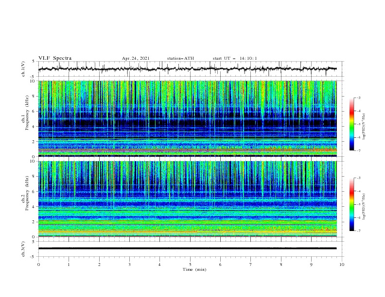The width and height of the screenshot is (385, 297).
Task: Click the 'ch.3(V)' waveform axis label
Action: tap(23, 249)
